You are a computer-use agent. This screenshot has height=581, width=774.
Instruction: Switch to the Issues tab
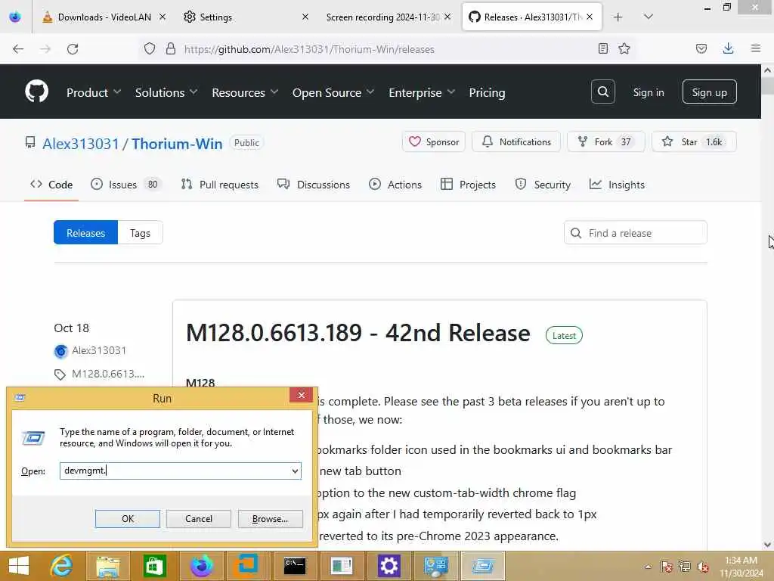pos(125,185)
